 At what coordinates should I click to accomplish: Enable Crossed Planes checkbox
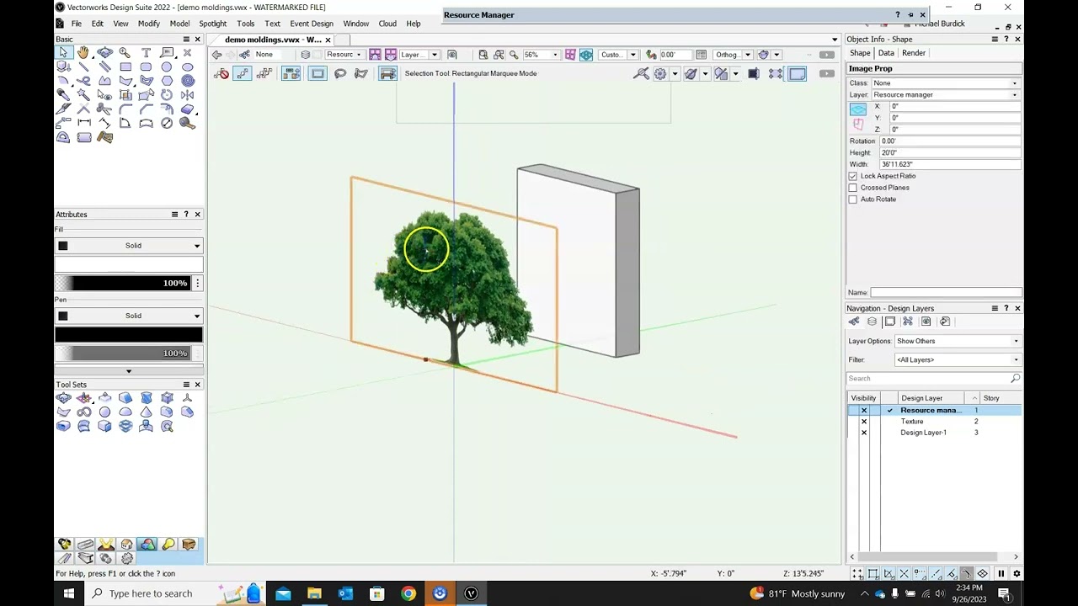pyautogui.click(x=852, y=188)
